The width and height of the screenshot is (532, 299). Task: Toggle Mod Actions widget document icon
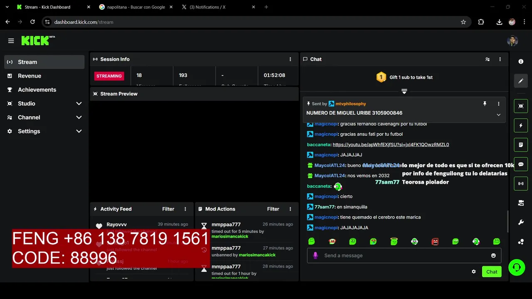[x=521, y=145]
